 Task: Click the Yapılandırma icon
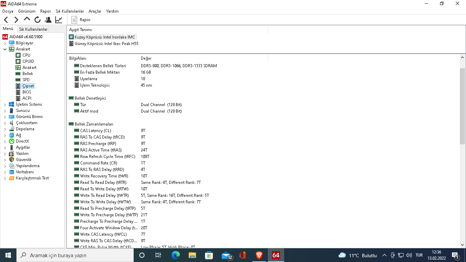[x=12, y=166]
